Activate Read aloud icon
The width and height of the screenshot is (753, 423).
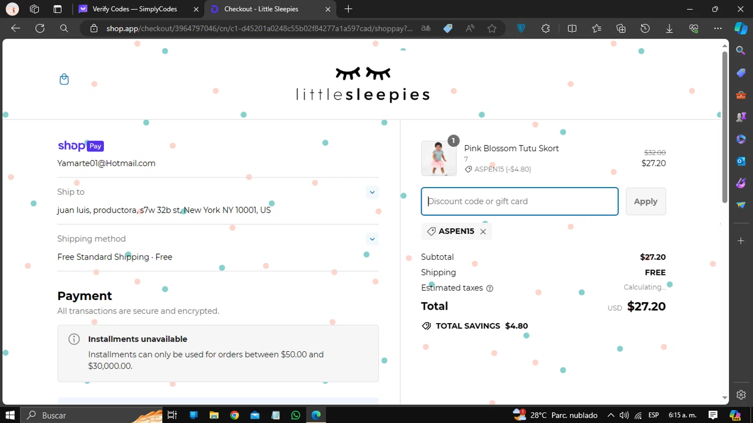click(470, 29)
